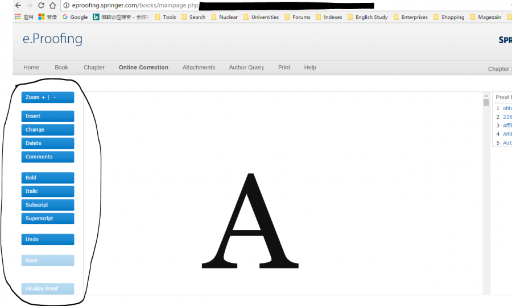Open the Forums bookmark folder

coord(298,17)
